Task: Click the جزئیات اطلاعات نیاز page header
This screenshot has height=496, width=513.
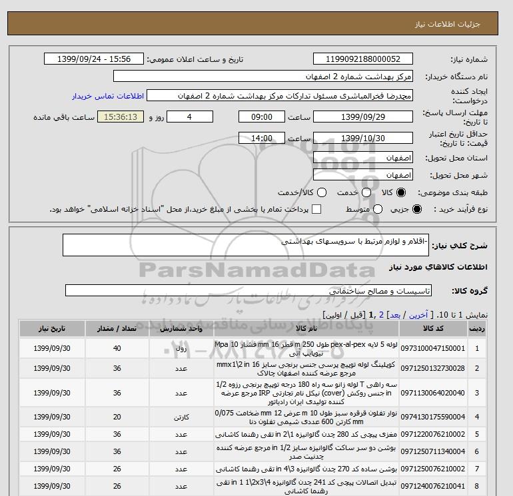Action: (x=447, y=25)
